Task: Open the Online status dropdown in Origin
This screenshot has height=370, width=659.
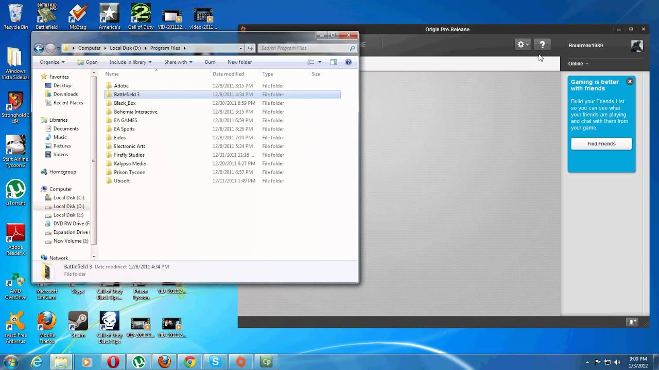Action: (x=578, y=64)
